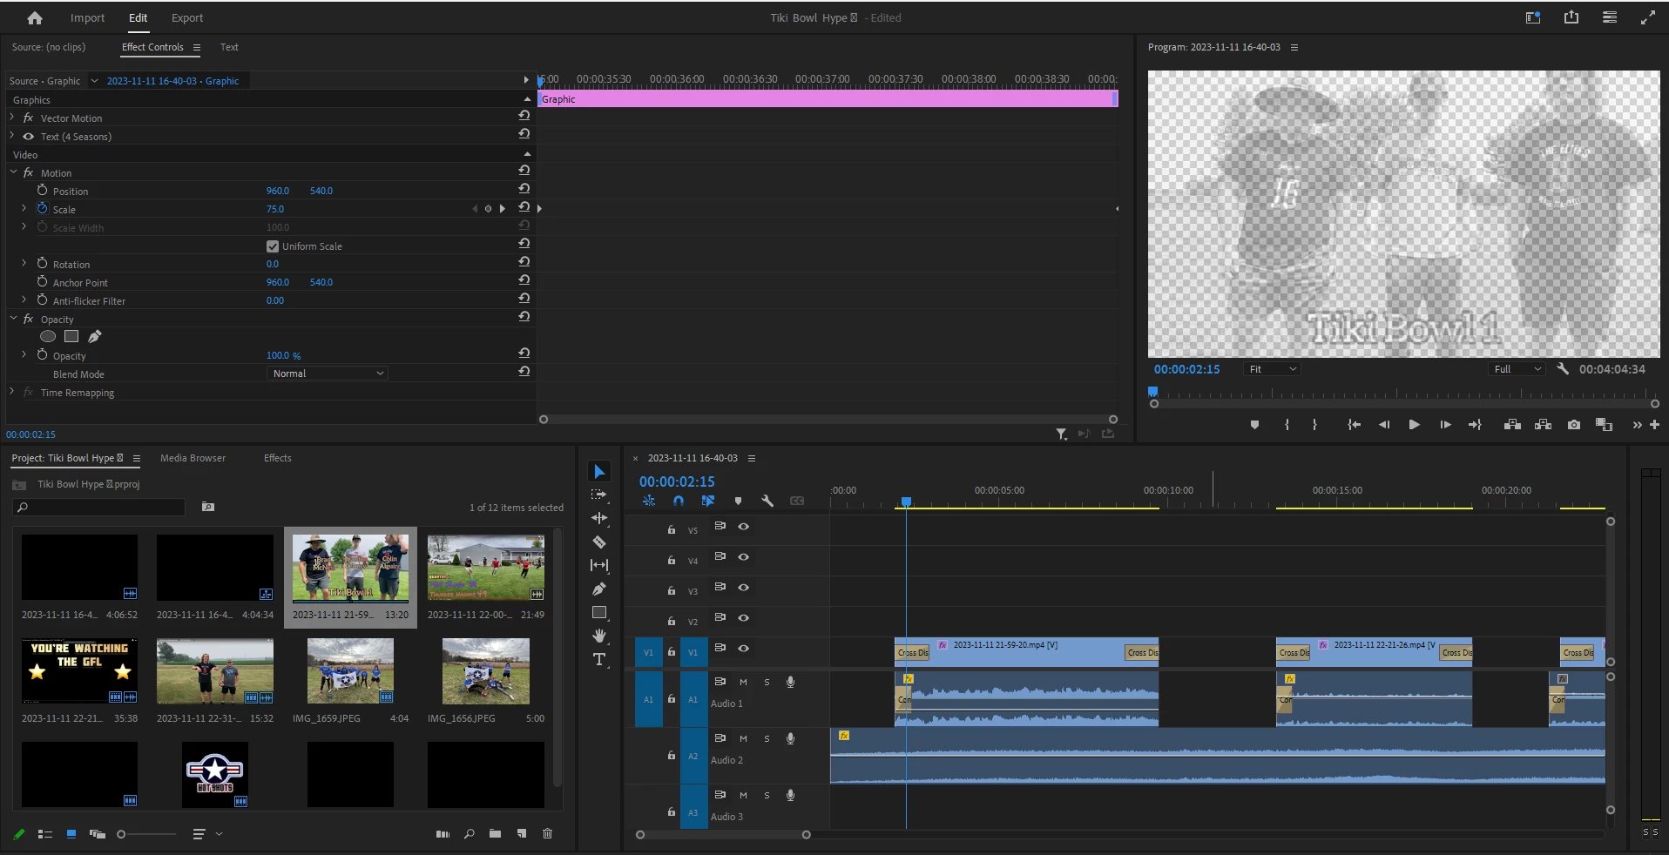Viewport: 1669px width, 855px height.
Task: Click the Home icon
Action: [35, 17]
